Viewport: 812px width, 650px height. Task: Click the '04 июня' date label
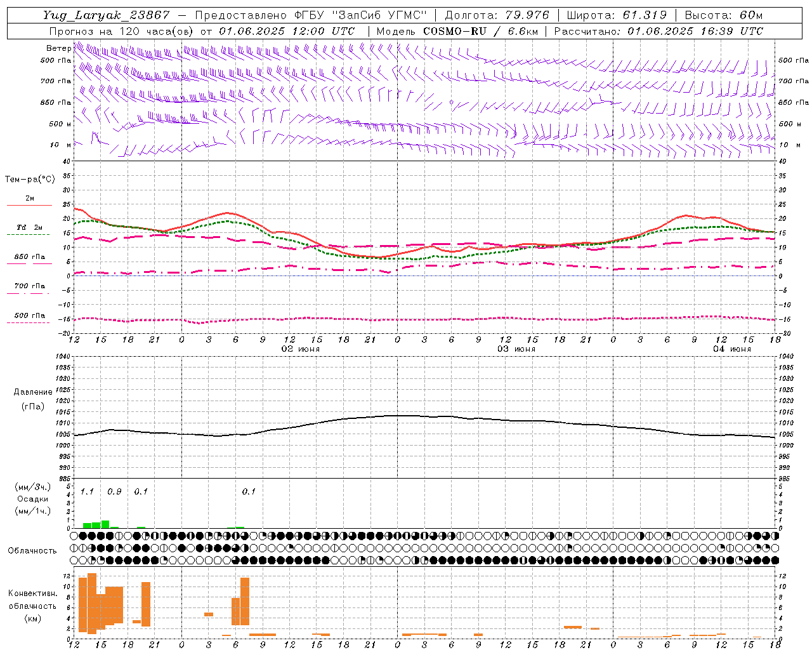(x=732, y=349)
